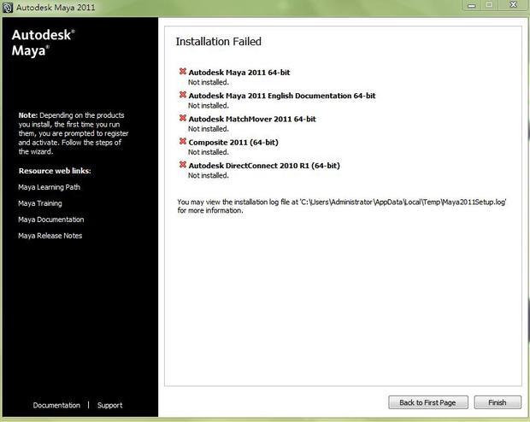Click the Installation Failed heading
This screenshot has width=530, height=422.
point(218,41)
